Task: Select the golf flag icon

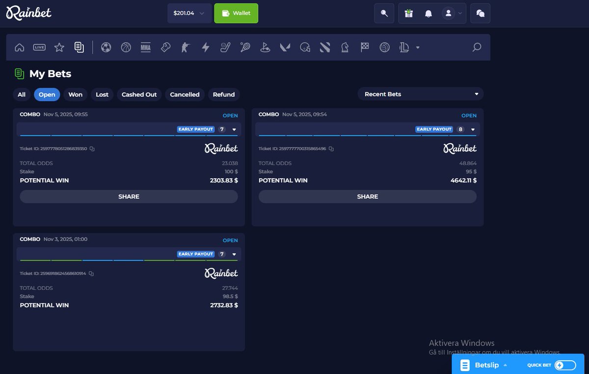Action: click(265, 48)
